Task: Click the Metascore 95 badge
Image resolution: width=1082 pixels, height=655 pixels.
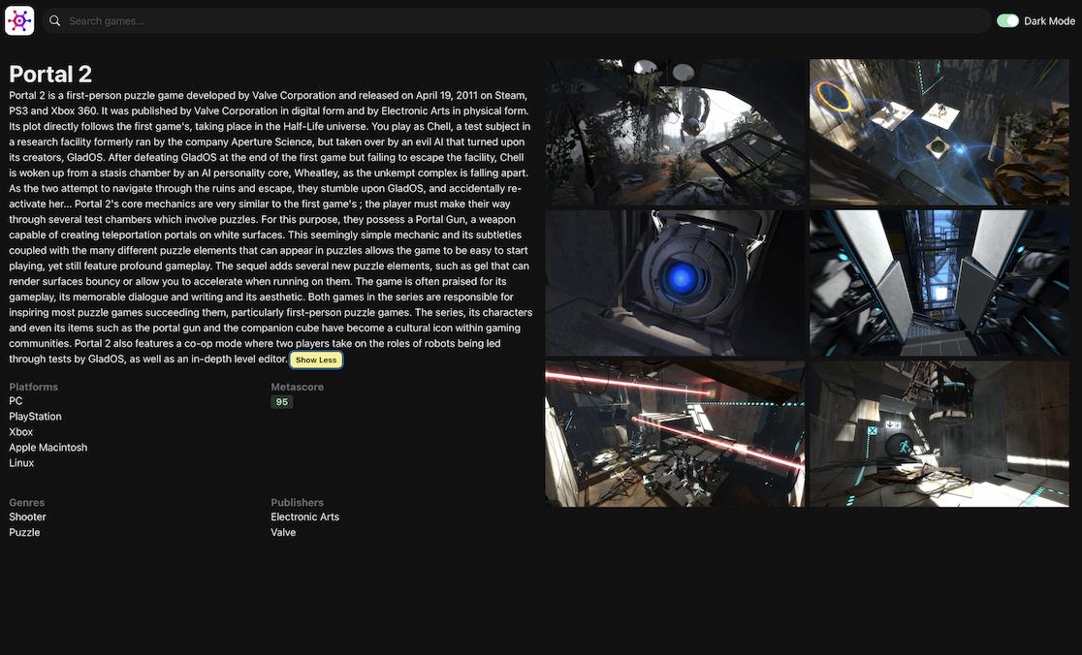Action: point(281,402)
